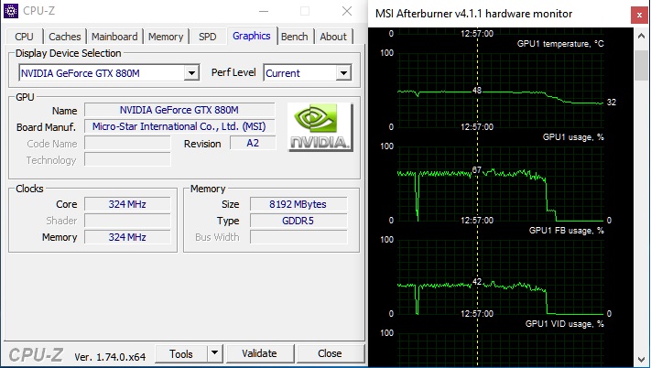Image resolution: width=651 pixels, height=368 pixels.
Task: Click the NVIDIA GeForce GTX 880M device combo box
Action: (x=109, y=73)
